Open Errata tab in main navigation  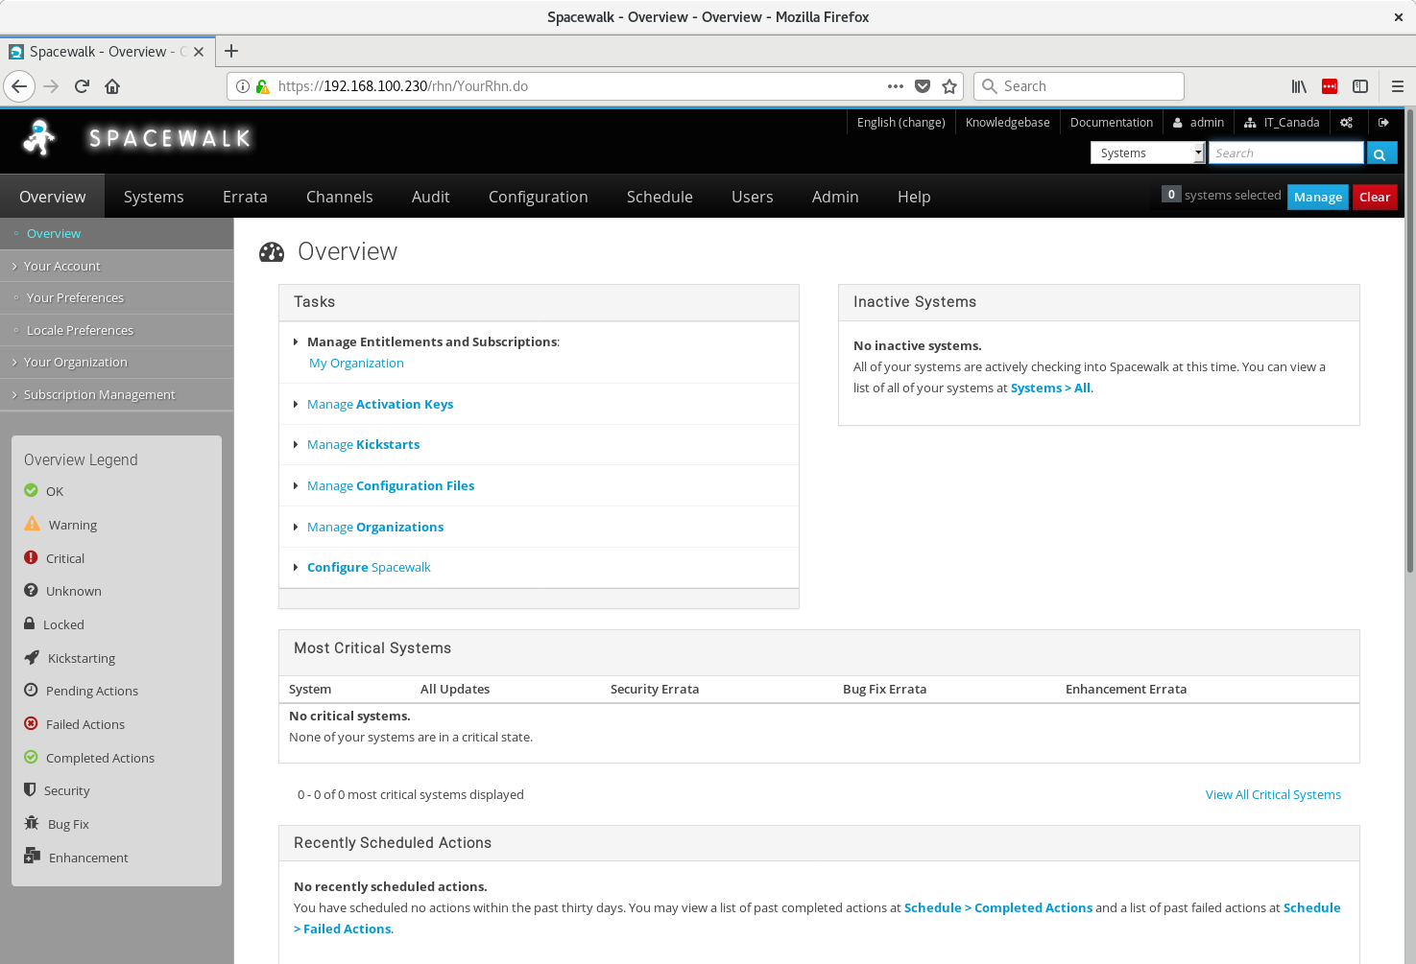[x=245, y=197]
